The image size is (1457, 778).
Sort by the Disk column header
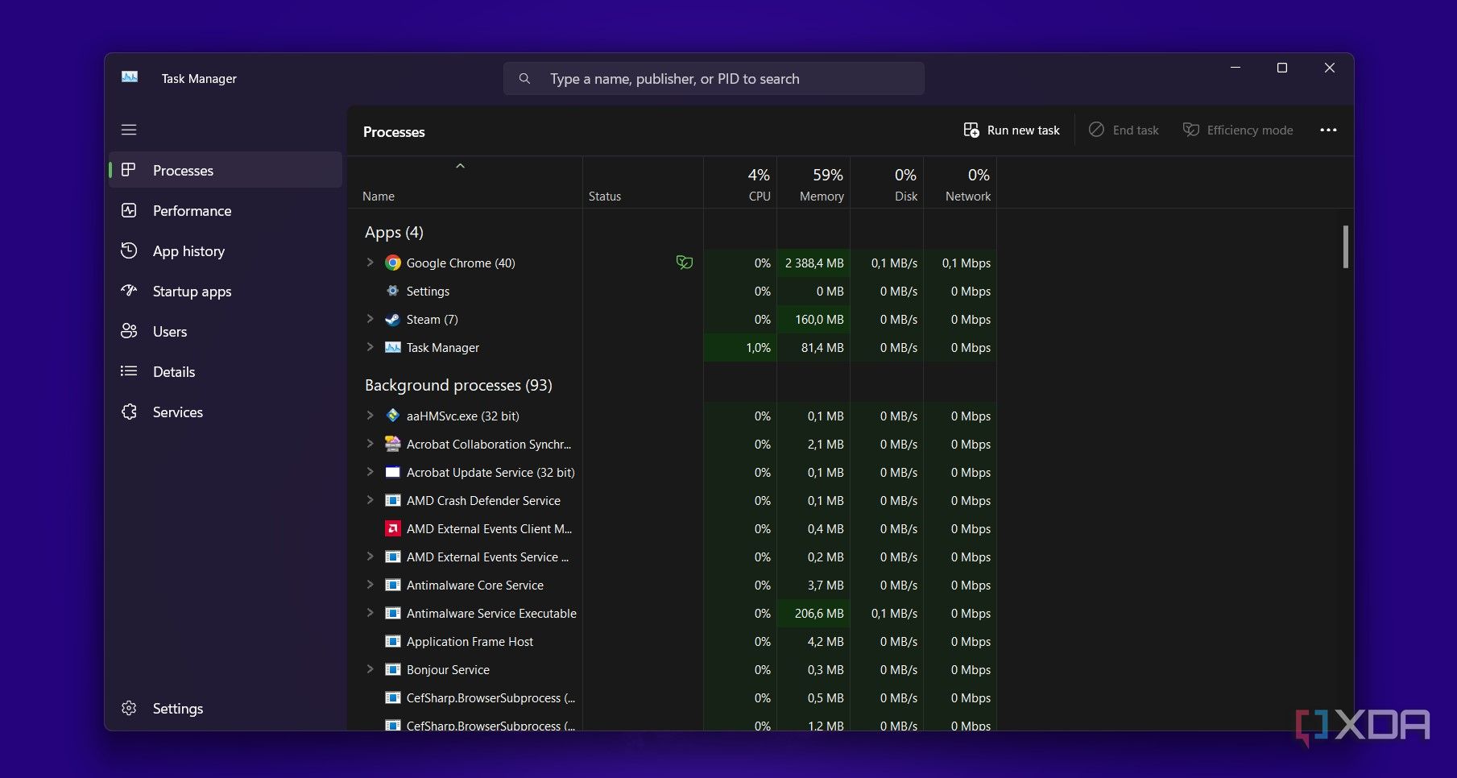point(887,184)
